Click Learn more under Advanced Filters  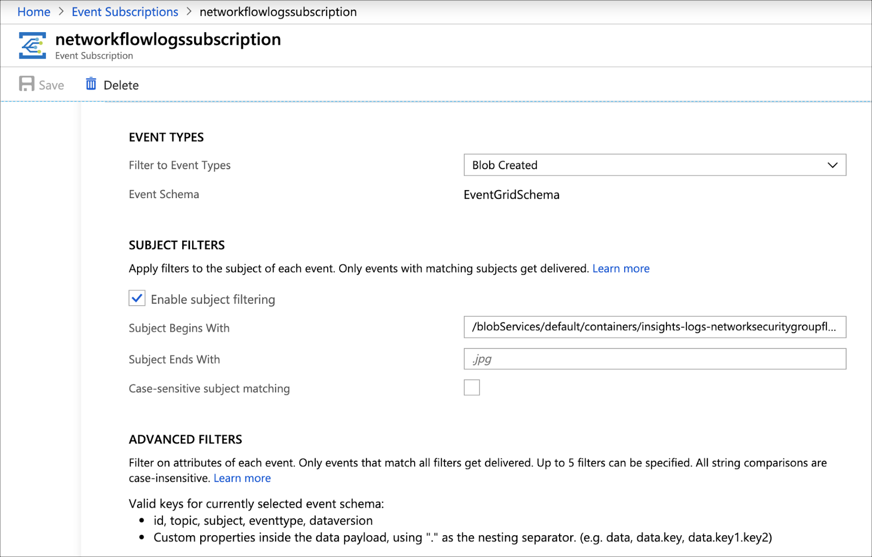point(242,478)
